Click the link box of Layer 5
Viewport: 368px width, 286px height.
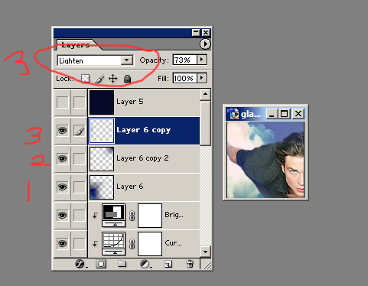click(80, 102)
